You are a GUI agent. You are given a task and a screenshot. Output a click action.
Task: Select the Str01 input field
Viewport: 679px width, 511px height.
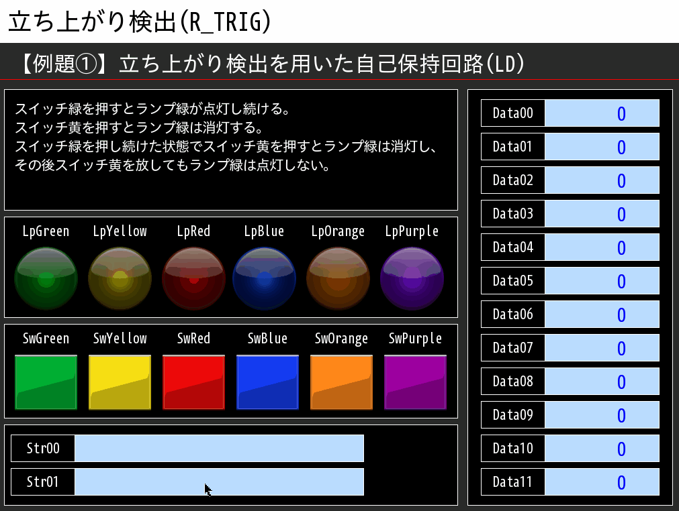pyautogui.click(x=219, y=481)
